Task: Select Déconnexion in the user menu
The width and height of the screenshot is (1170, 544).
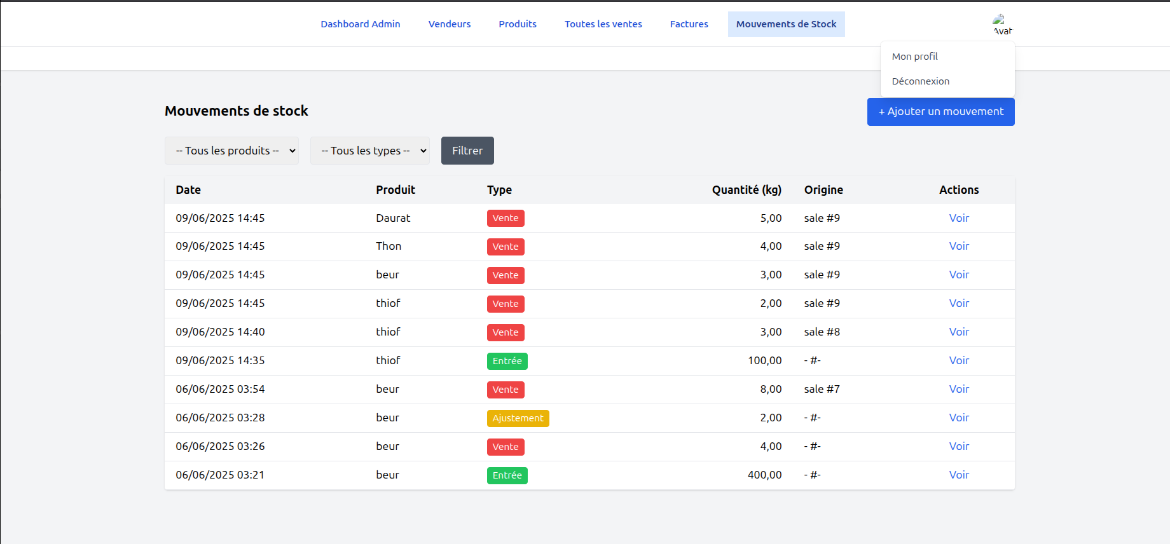Action: [920, 81]
